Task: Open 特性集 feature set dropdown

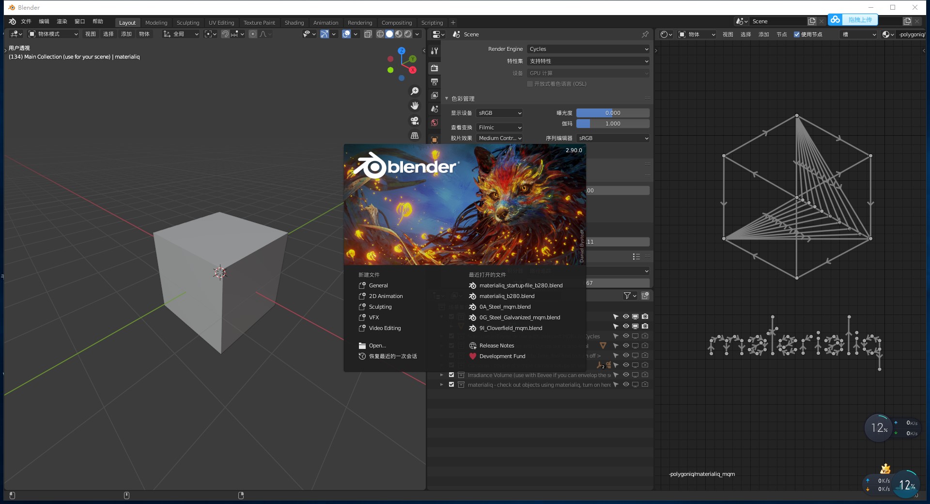Action: click(x=588, y=61)
